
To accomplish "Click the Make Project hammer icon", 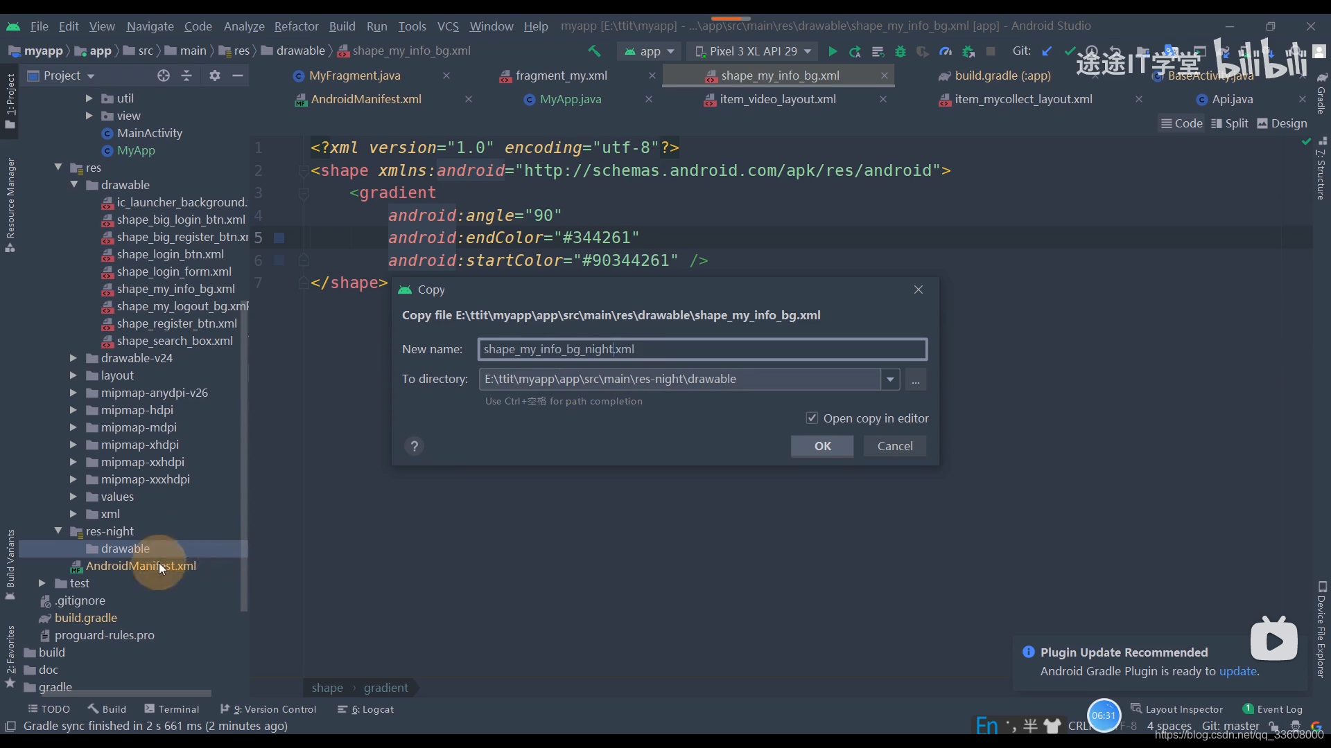I will pos(594,51).
